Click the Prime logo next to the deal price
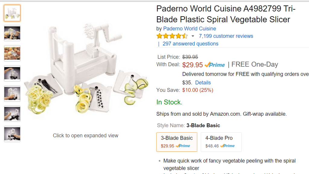Screen dimensions: 309x174 point(215,65)
